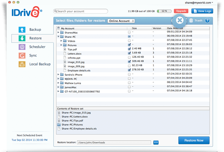
Task: Click the IDrive logo
Action: [x=27, y=12]
